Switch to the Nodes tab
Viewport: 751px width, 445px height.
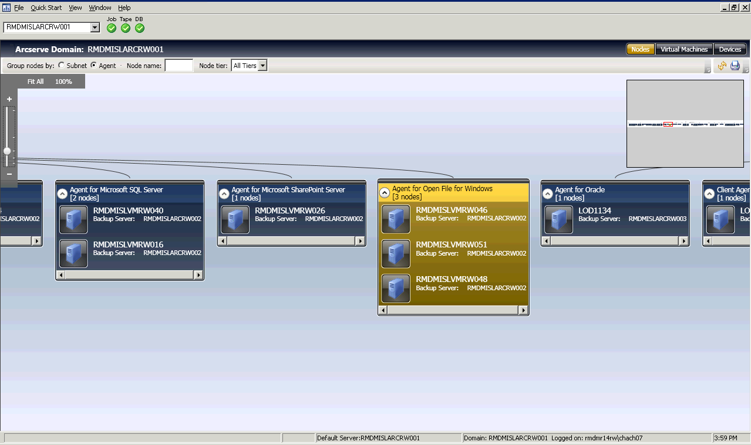[640, 49]
